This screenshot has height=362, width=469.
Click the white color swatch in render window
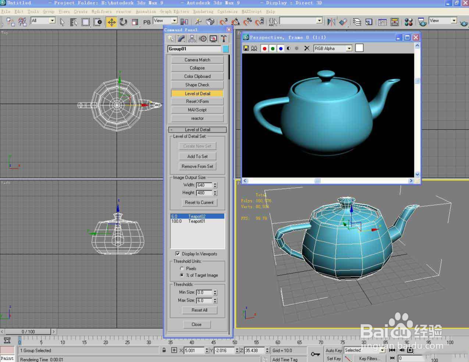coord(359,48)
